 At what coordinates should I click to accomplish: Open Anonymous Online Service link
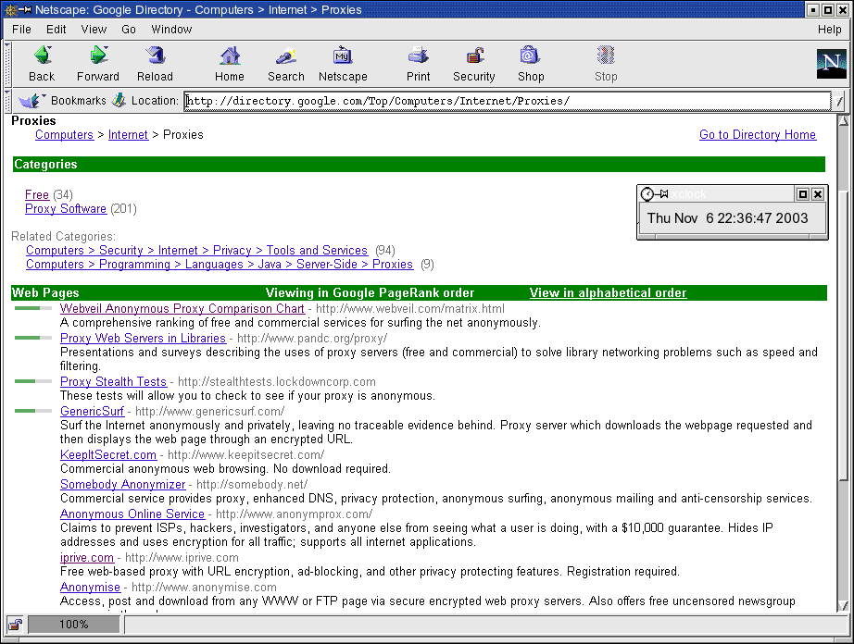[132, 514]
